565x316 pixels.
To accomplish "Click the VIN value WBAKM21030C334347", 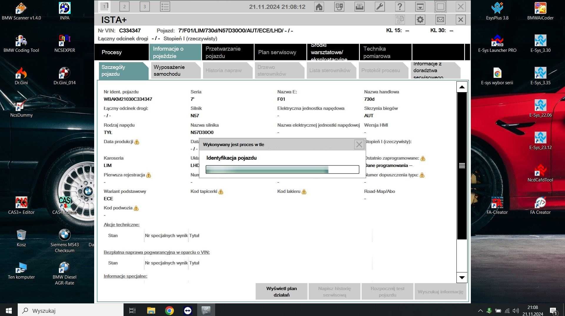I will point(128,99).
